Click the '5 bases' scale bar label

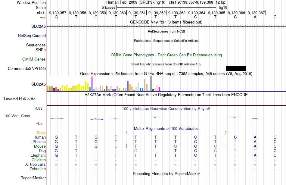pyautogui.click(x=108, y=8)
